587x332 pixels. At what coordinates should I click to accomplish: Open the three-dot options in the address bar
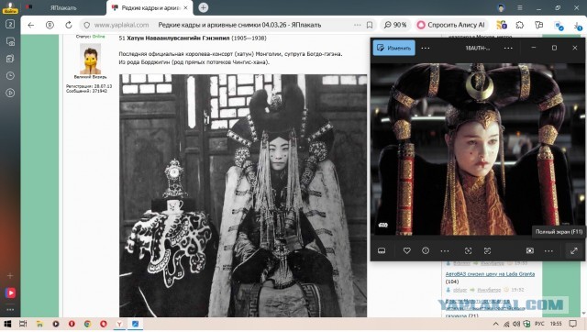click(357, 25)
